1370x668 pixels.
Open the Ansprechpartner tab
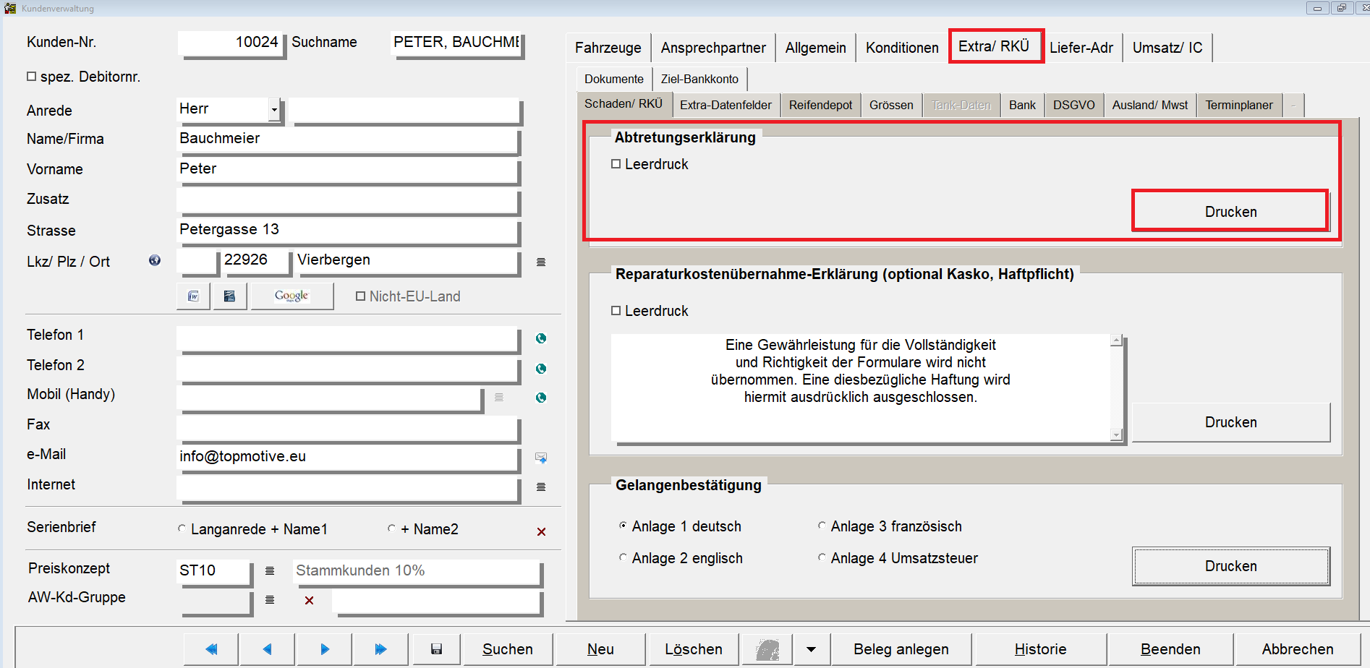click(x=713, y=48)
